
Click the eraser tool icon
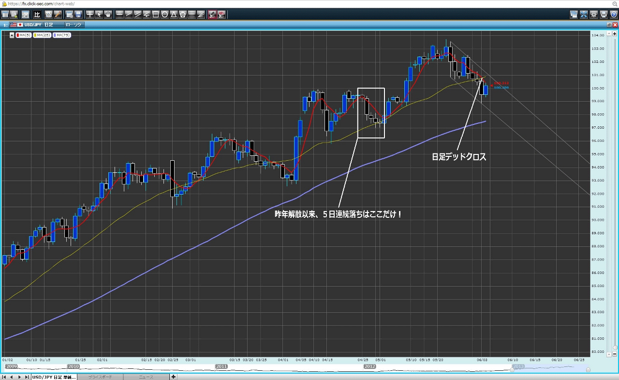tap(212, 15)
